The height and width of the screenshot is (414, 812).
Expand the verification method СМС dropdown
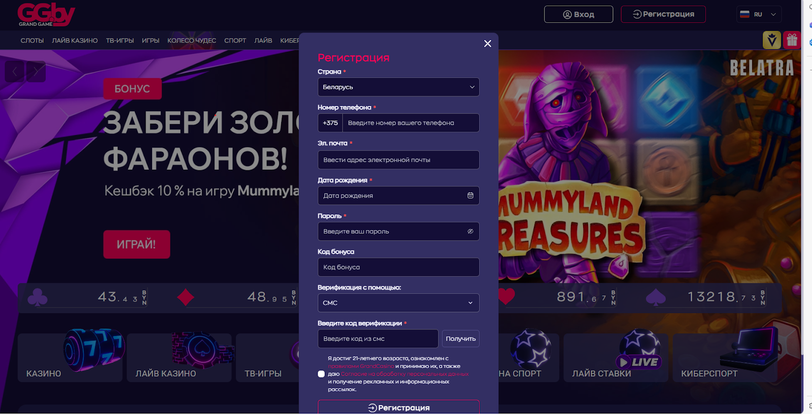pyautogui.click(x=398, y=303)
